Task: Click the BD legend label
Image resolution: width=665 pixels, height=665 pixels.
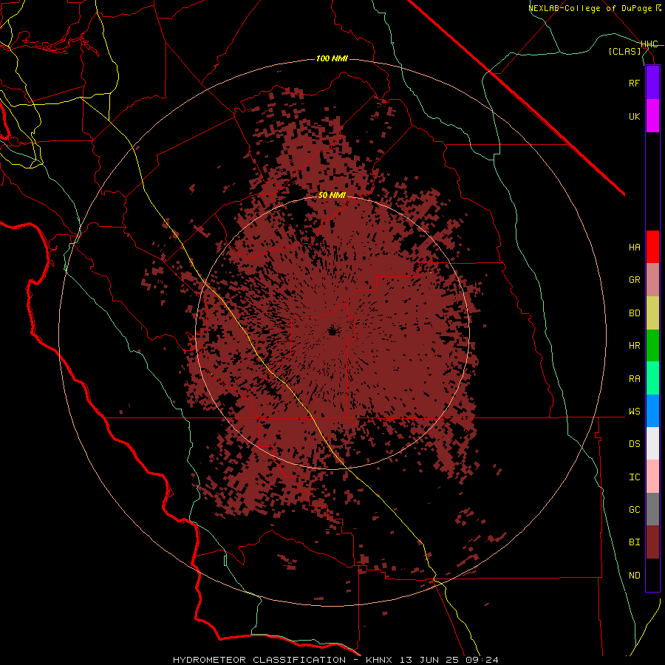Action: [x=634, y=313]
